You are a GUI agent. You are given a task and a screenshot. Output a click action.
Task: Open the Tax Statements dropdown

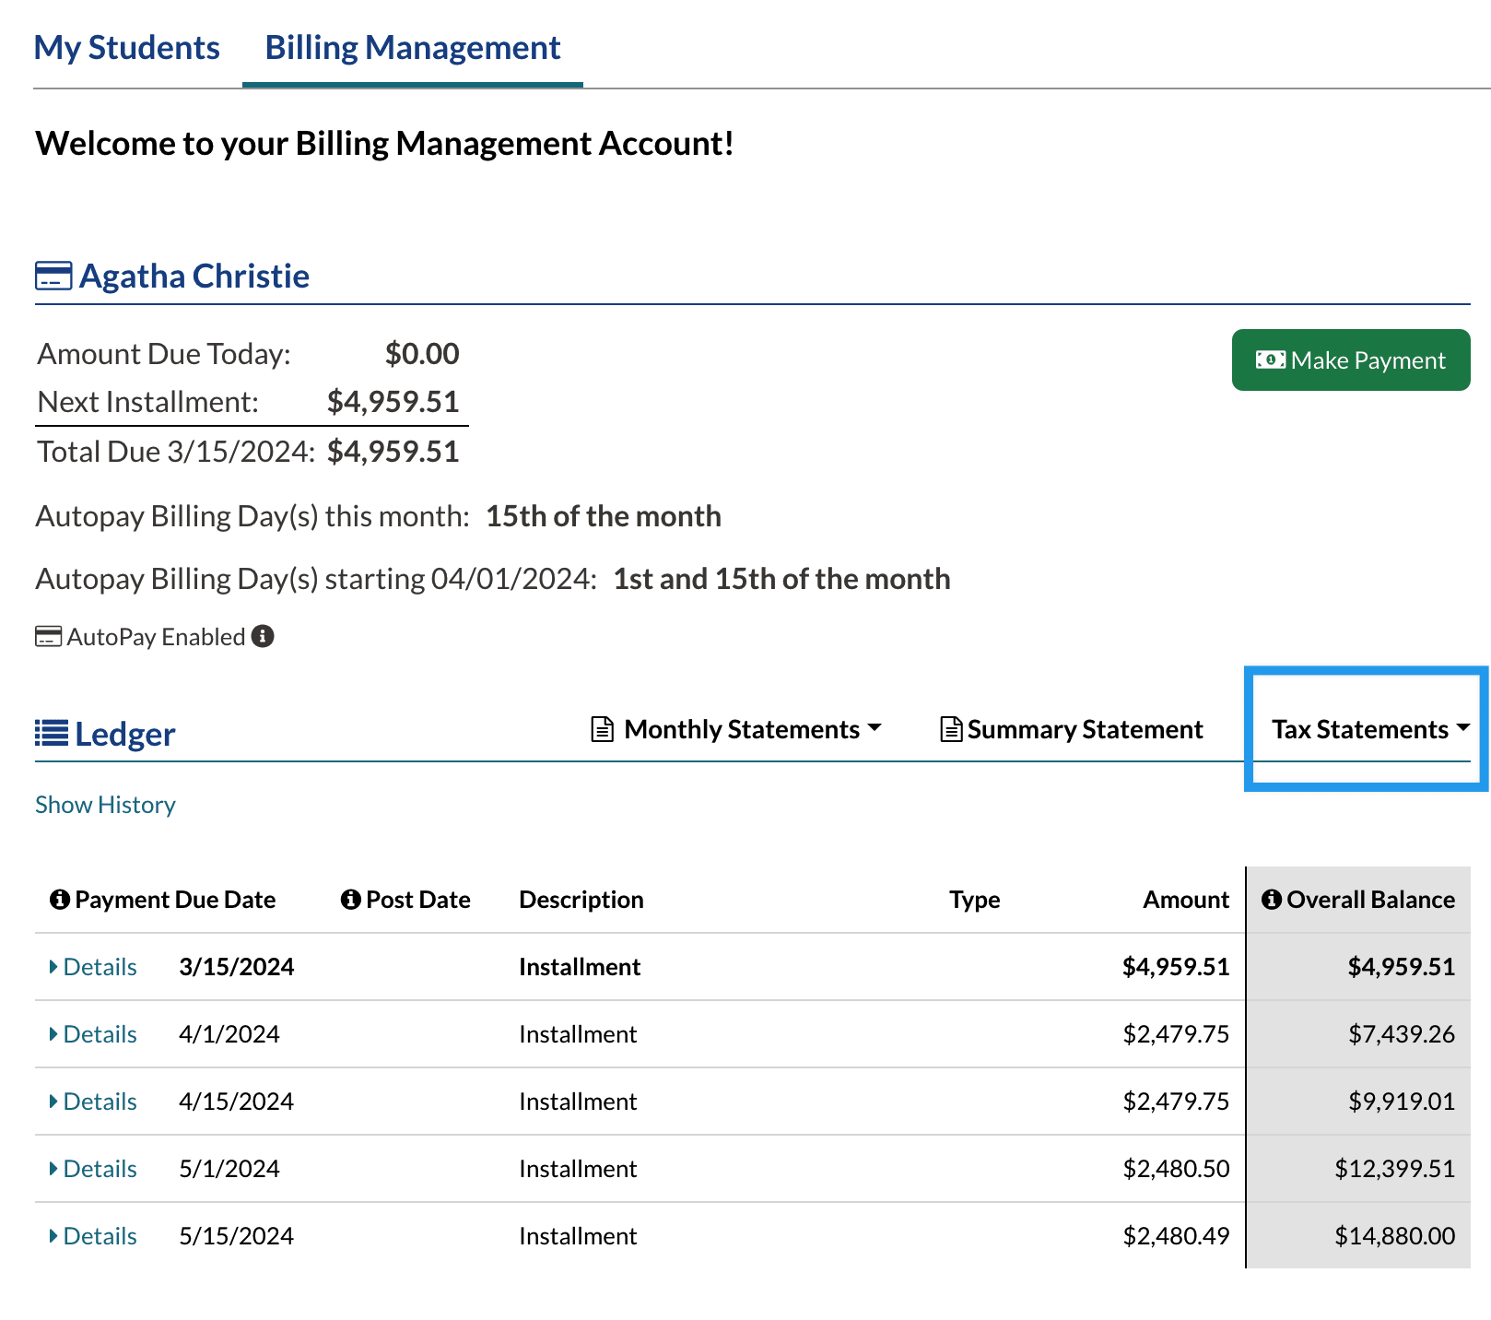tap(1369, 729)
